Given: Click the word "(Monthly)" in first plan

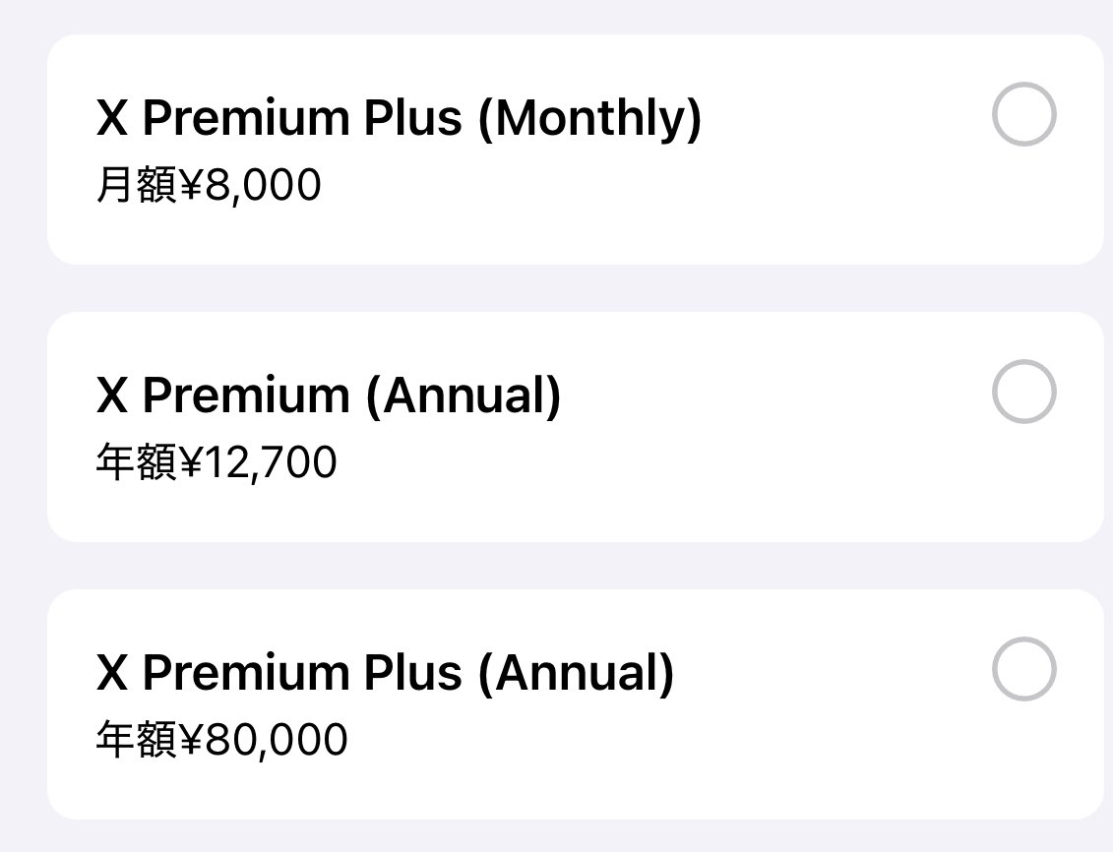Looking at the screenshot, I should click(589, 119).
